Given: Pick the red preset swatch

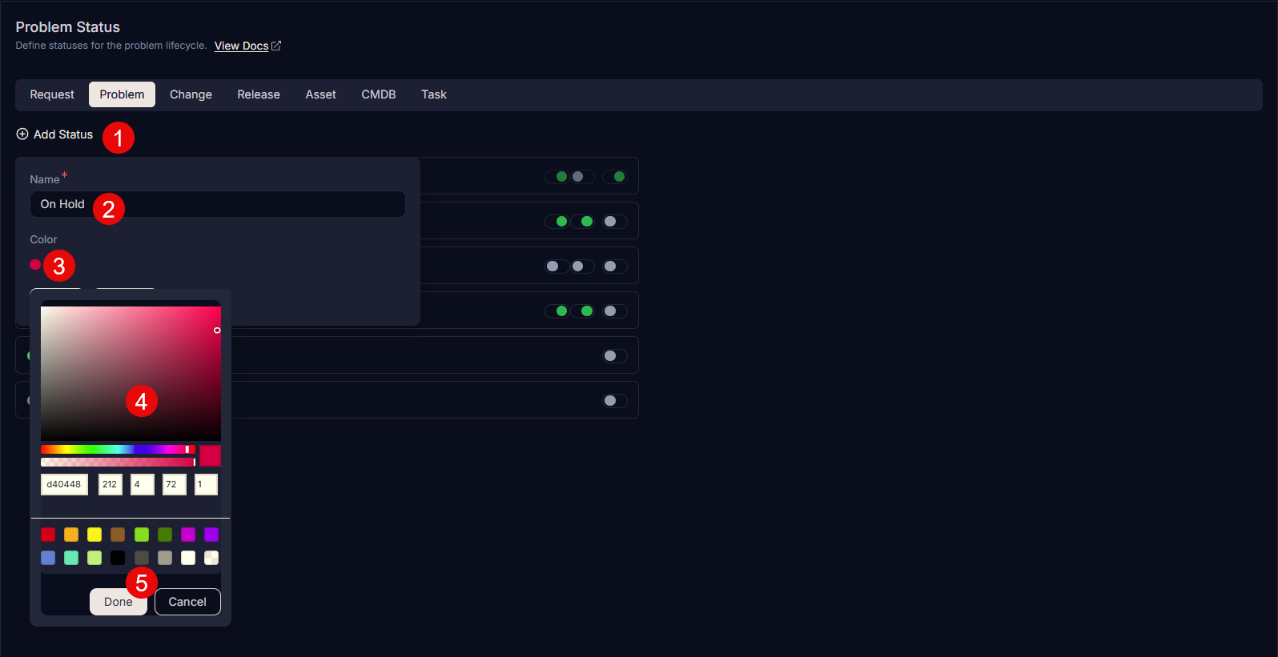Looking at the screenshot, I should [x=48, y=535].
